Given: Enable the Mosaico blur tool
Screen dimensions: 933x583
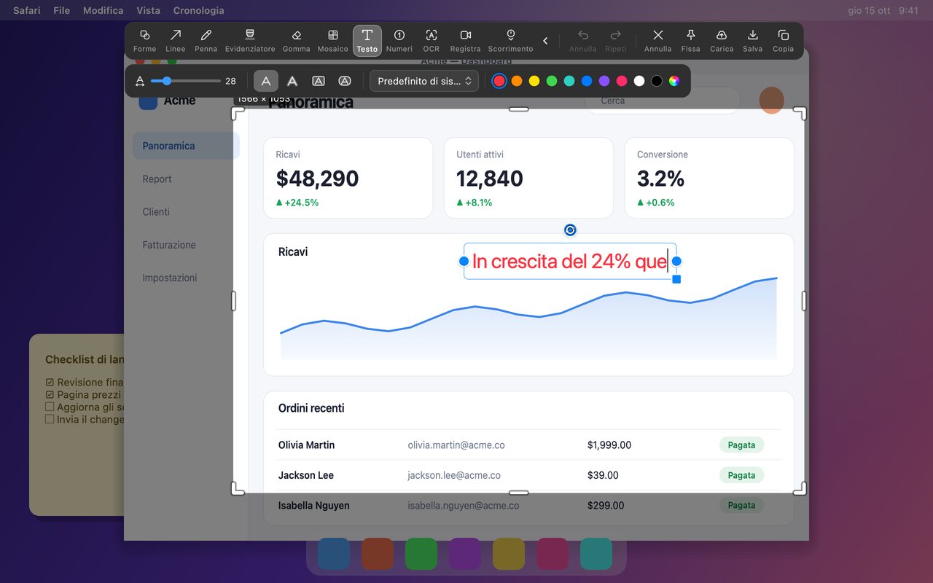Looking at the screenshot, I should click(x=332, y=41).
